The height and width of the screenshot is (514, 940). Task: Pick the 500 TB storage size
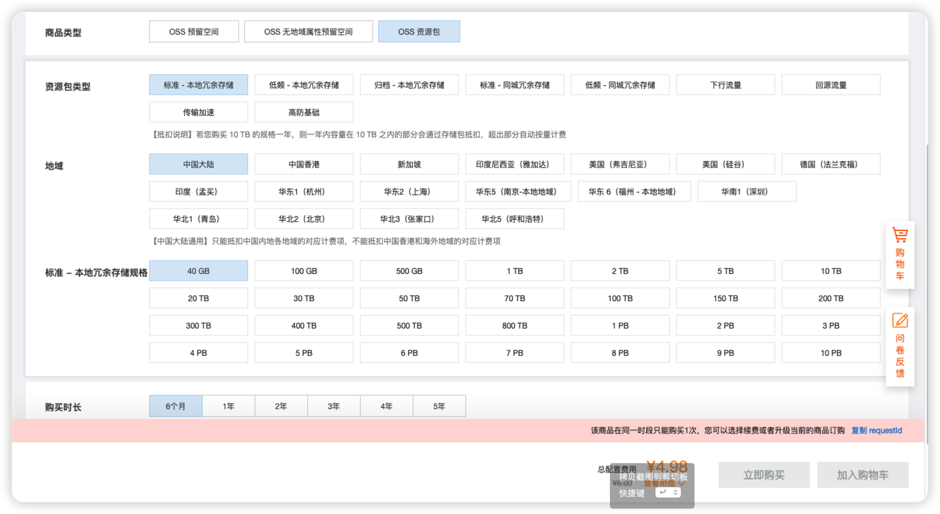point(409,325)
